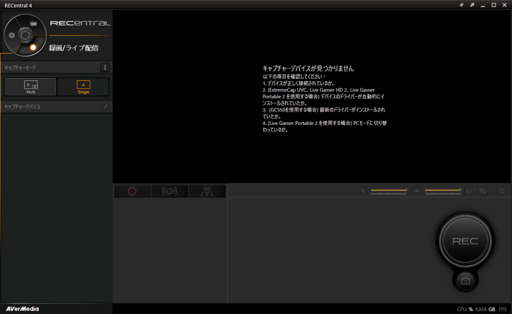512x314 pixels.
Task: Click the CPU usage readout
Action: click(464, 309)
